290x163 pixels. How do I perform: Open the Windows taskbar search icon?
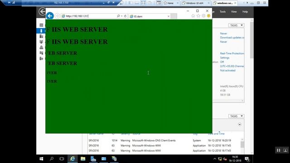pyautogui.click(x=52, y=159)
